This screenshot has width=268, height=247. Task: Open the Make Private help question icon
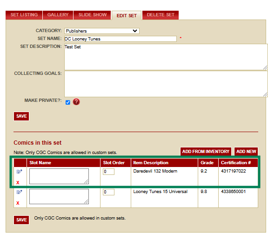click(x=76, y=102)
